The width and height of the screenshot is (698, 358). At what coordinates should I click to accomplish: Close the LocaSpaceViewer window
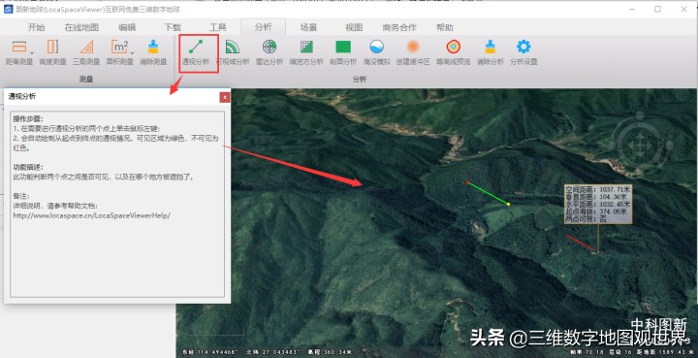point(683,9)
